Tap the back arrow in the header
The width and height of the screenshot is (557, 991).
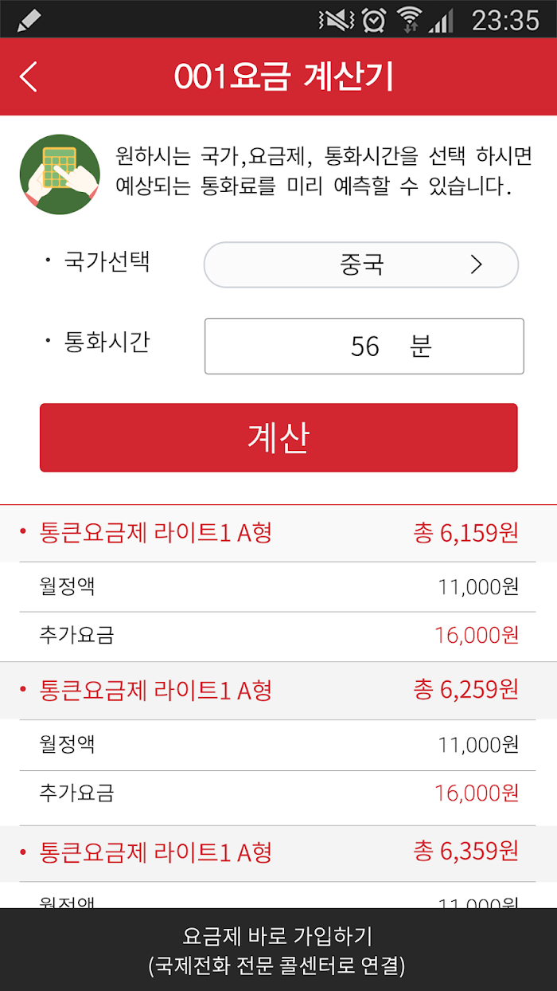(29, 76)
